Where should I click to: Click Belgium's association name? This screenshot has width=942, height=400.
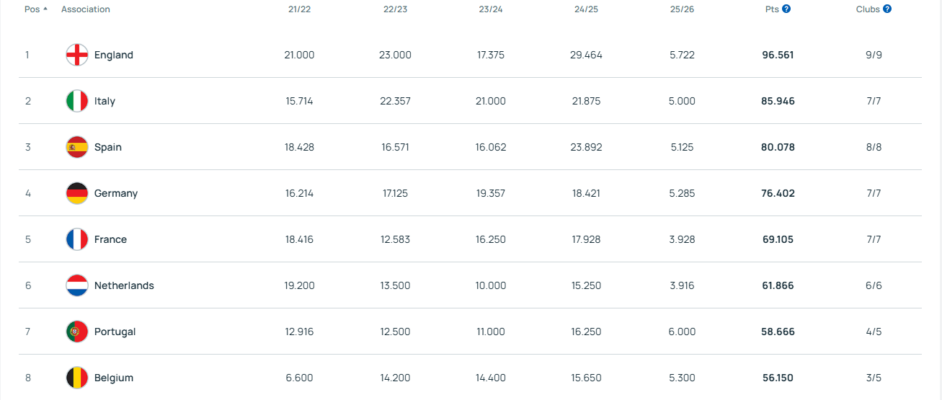click(x=114, y=378)
